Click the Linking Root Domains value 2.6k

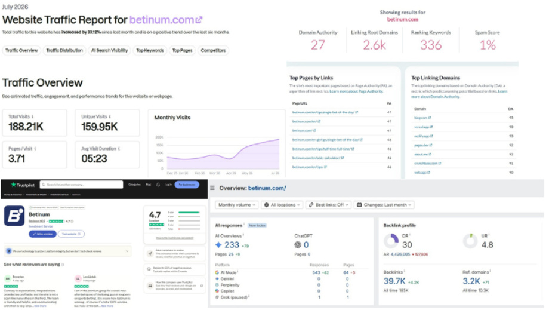click(x=374, y=45)
